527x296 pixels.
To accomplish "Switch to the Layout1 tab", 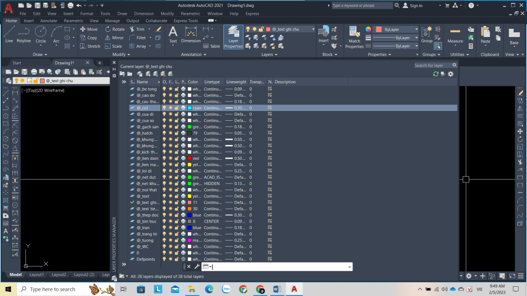I will coord(37,274).
